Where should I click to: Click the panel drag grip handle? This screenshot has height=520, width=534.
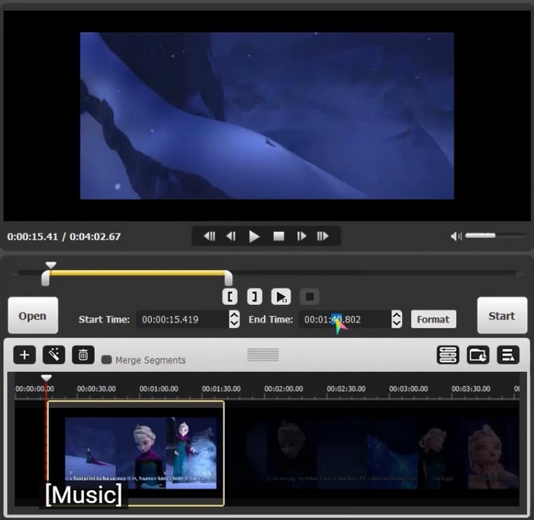[263, 355]
